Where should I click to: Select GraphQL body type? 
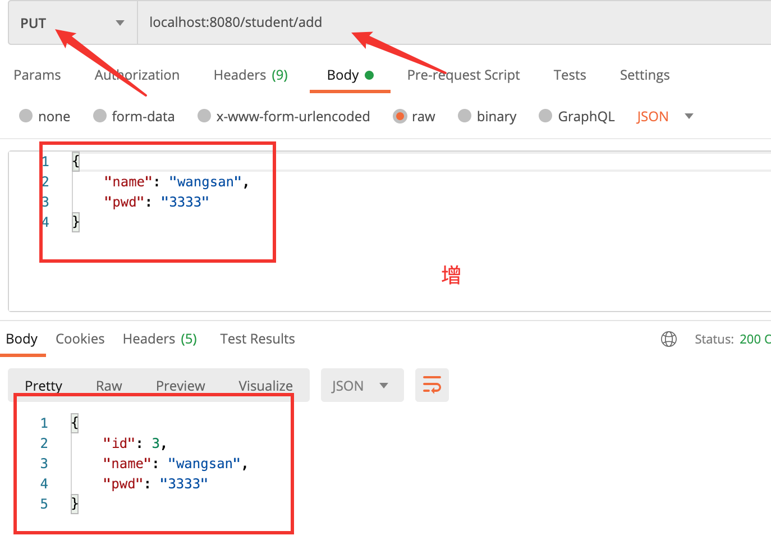pyautogui.click(x=545, y=116)
